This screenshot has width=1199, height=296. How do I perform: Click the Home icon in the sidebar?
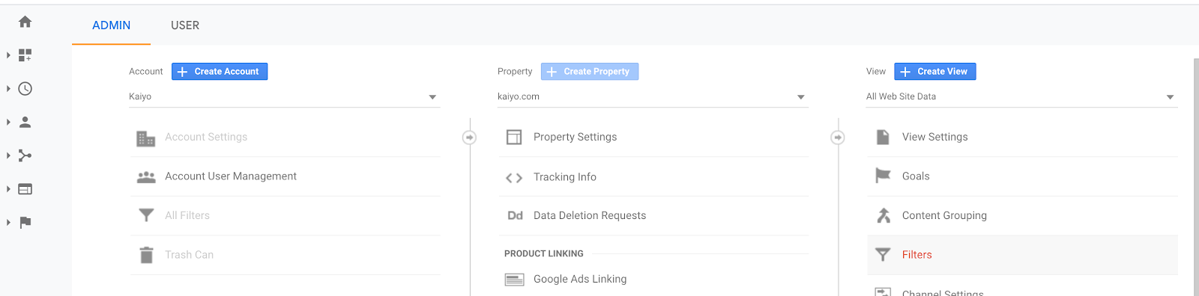coord(25,22)
